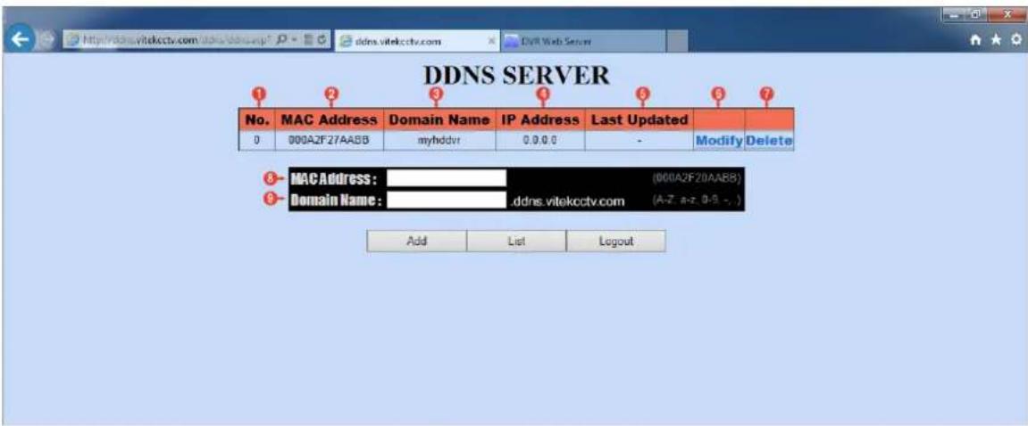This screenshot has height=426, width=1028.
Task: Click the Logout button
Action: click(x=616, y=241)
